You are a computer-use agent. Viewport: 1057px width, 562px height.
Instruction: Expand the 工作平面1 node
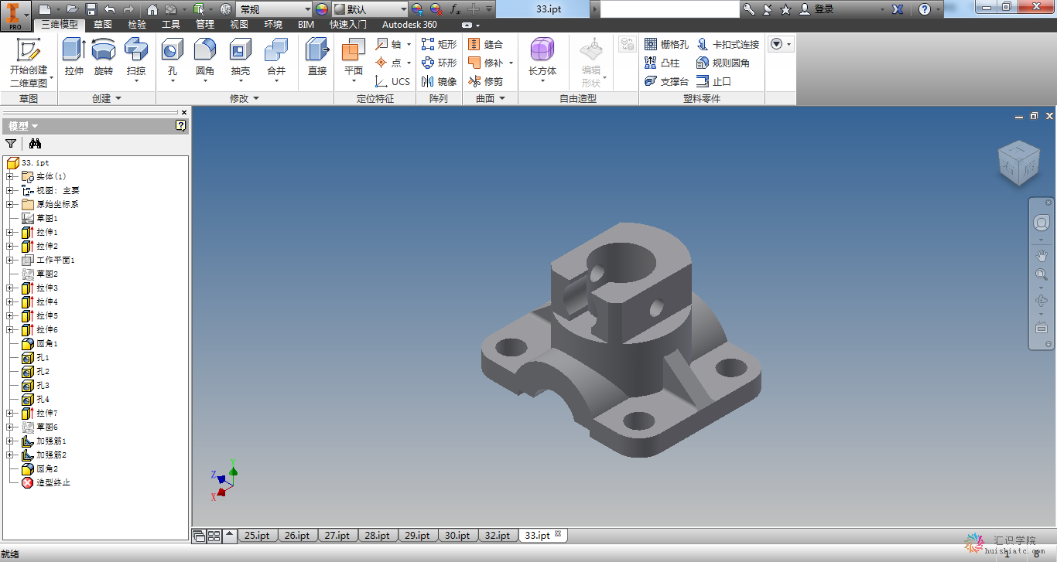point(10,260)
